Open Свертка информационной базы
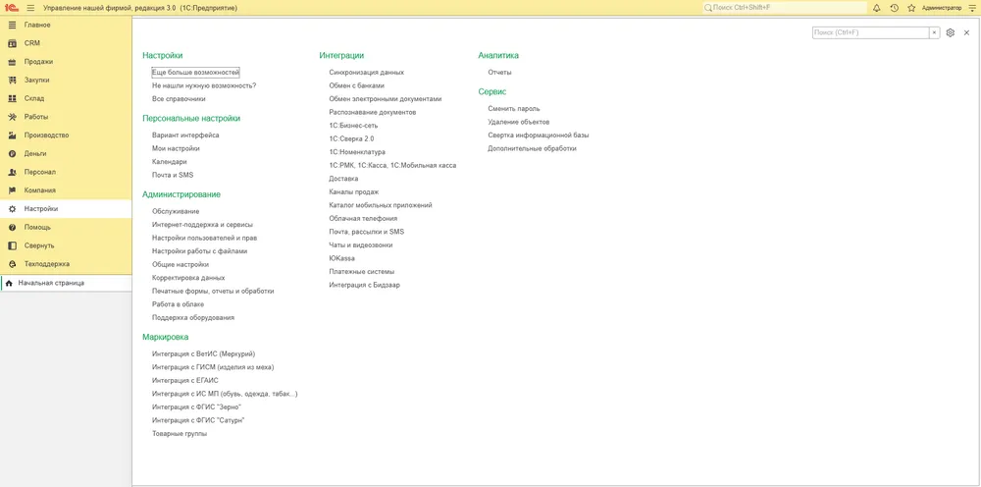Screen dimensions: 981x487 pos(539,135)
